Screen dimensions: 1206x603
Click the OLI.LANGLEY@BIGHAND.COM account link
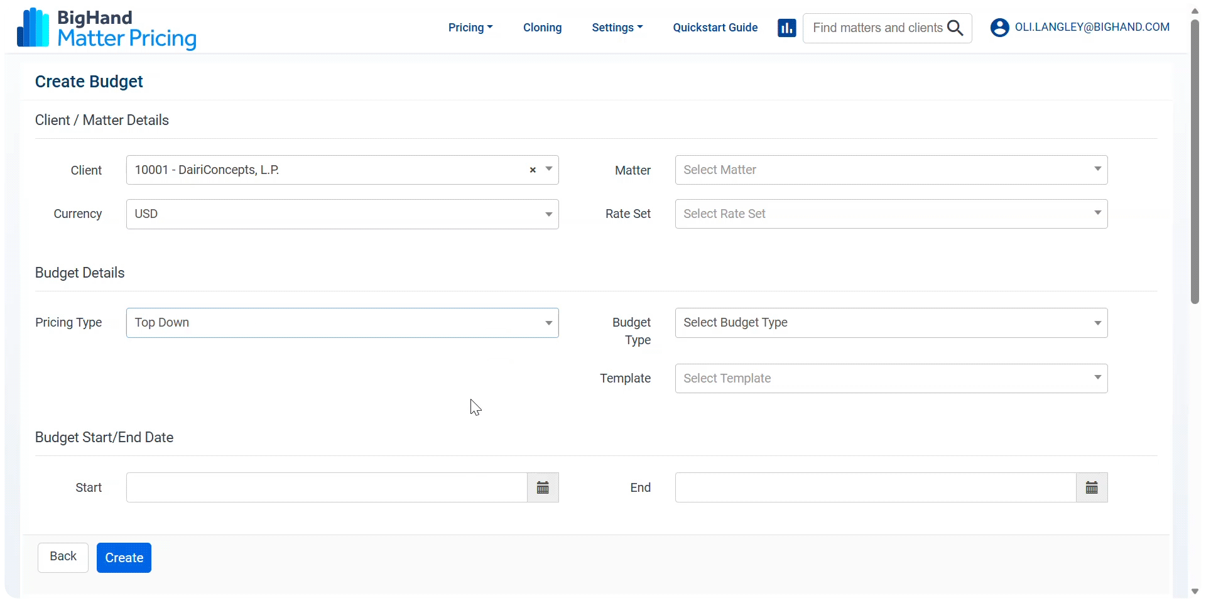pyautogui.click(x=1092, y=27)
